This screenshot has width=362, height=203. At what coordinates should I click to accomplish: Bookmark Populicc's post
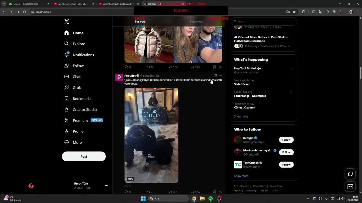point(215,192)
